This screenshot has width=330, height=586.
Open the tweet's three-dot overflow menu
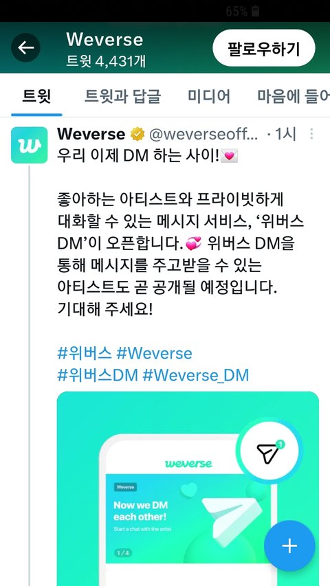311,134
